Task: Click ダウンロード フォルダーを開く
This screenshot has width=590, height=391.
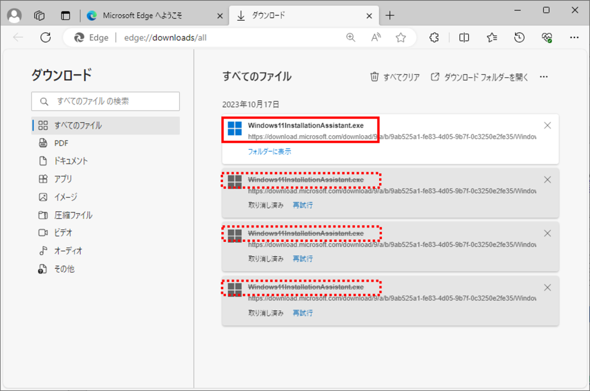Action: click(479, 77)
